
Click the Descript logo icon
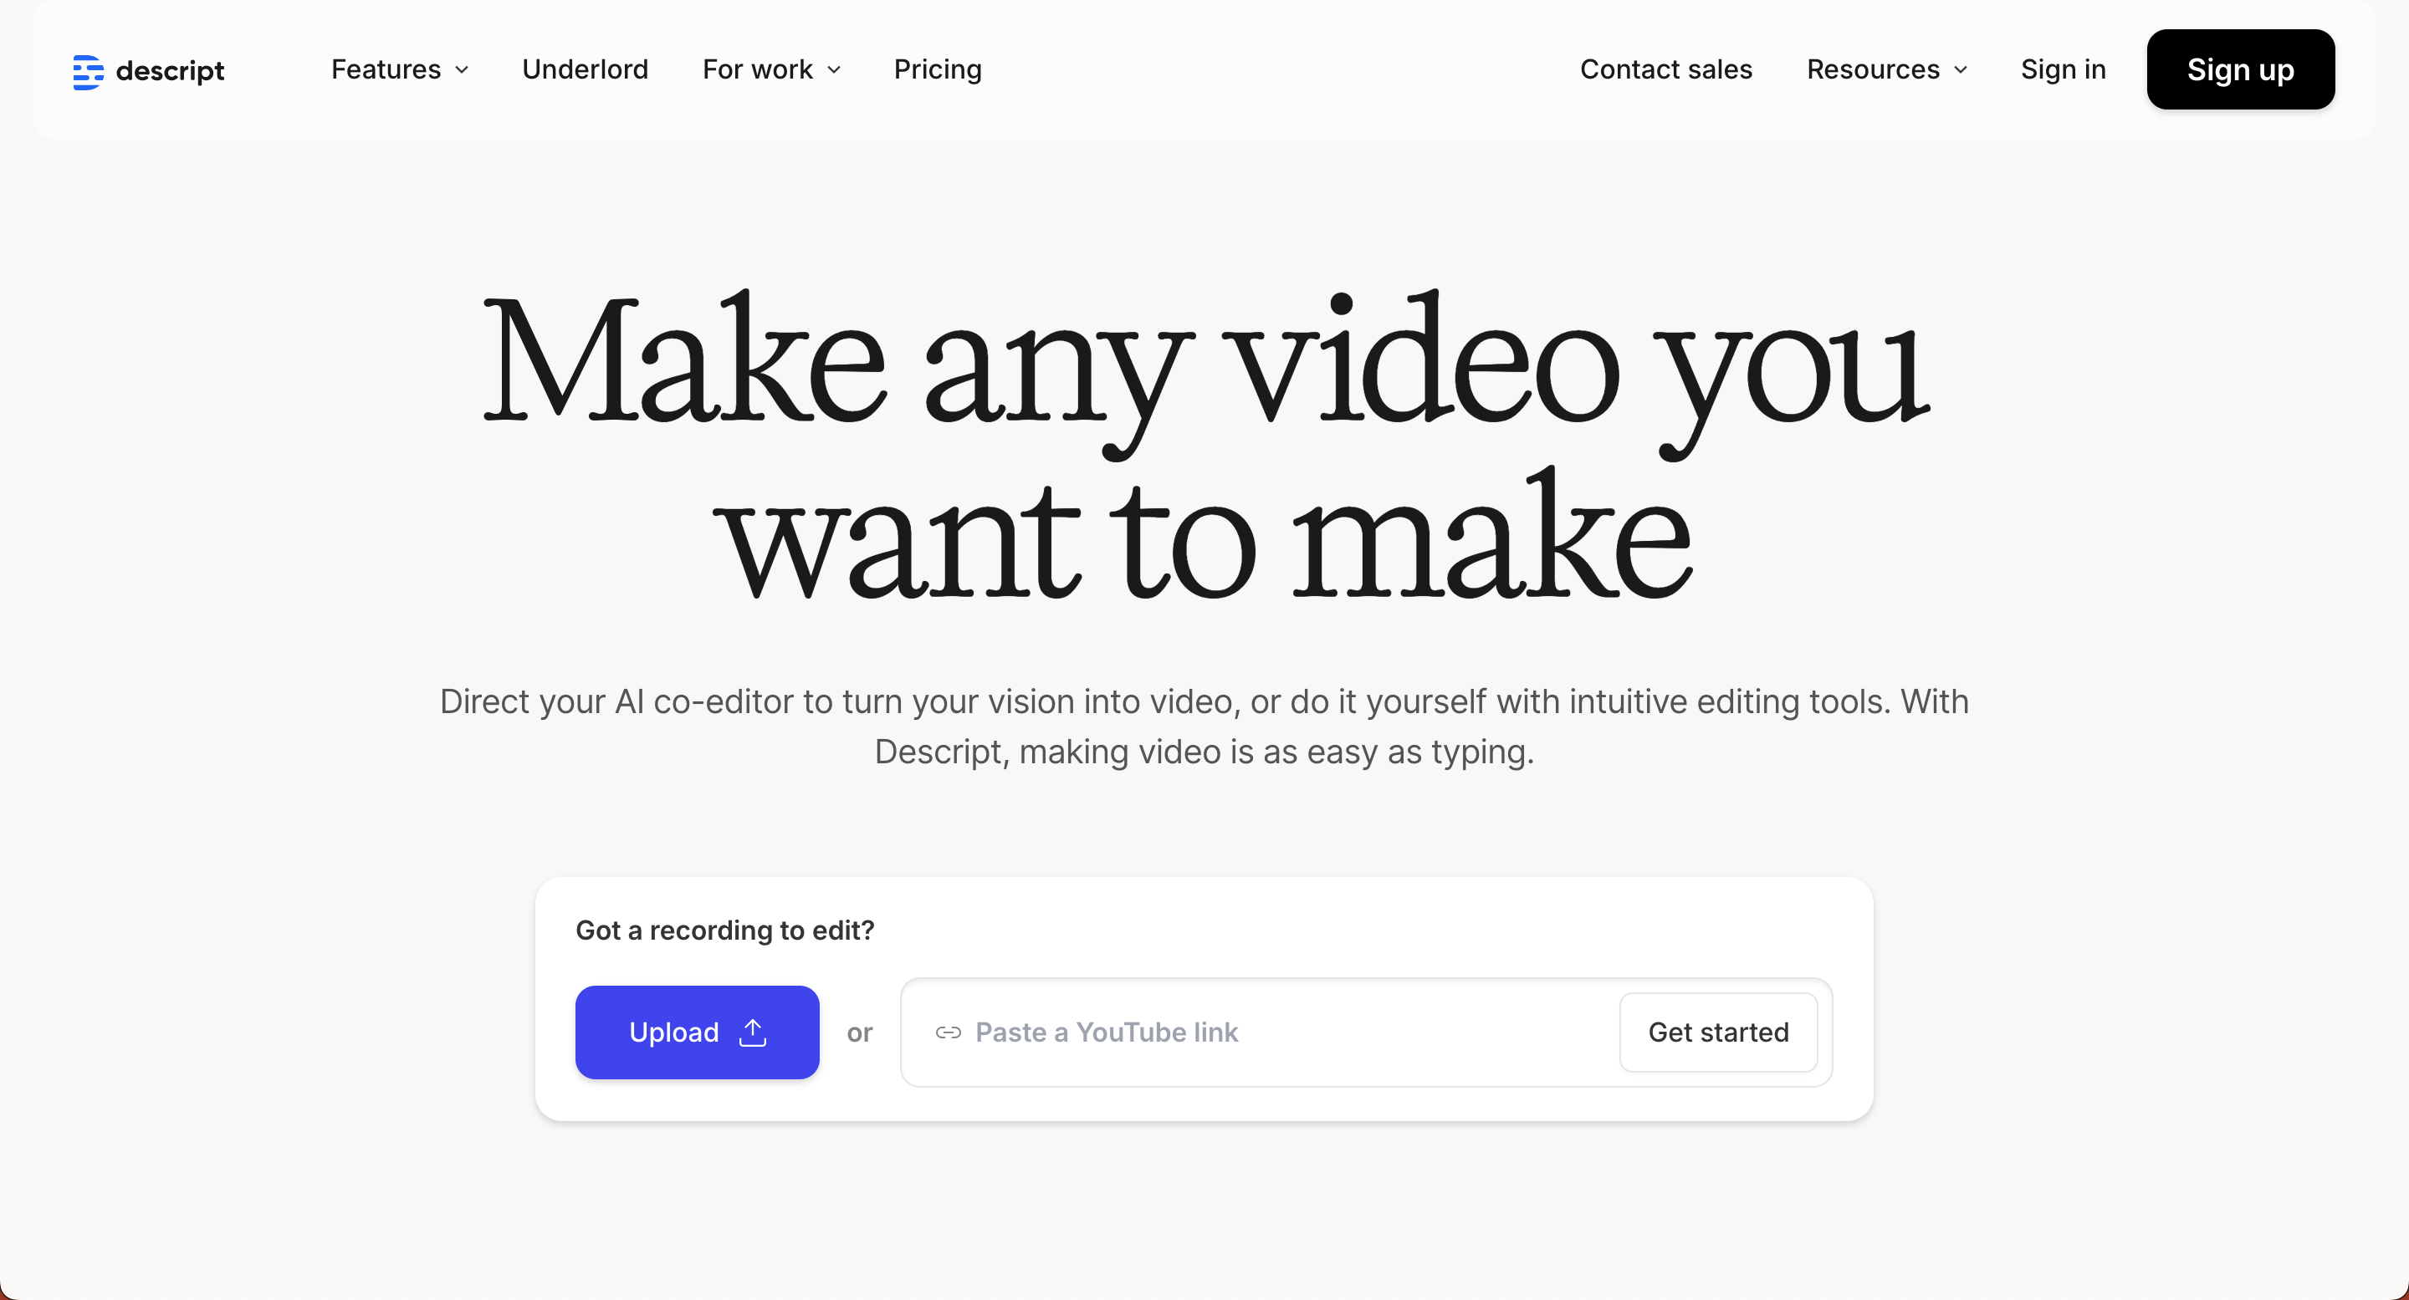click(88, 72)
